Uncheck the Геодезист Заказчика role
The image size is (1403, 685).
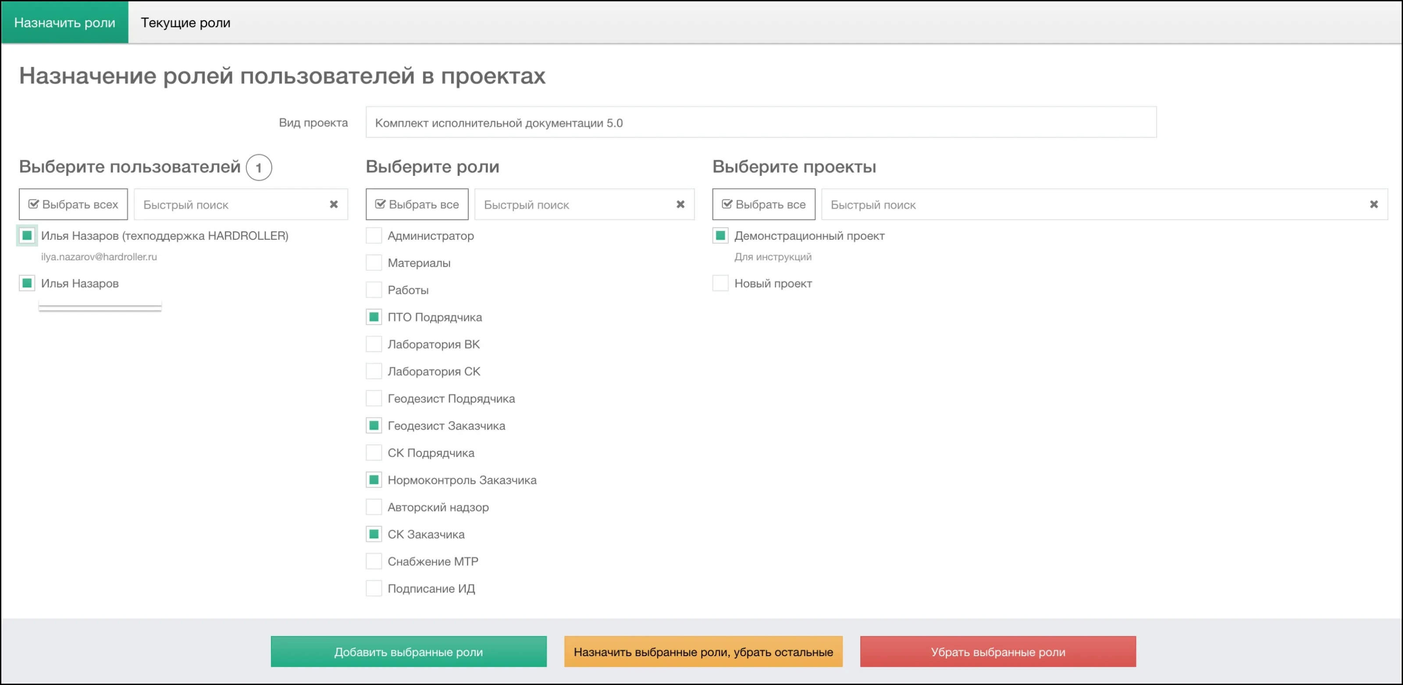click(374, 425)
